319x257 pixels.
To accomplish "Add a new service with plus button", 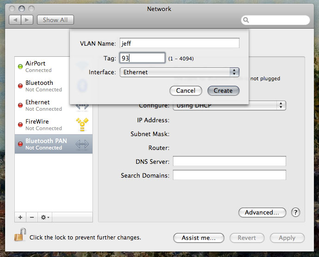I will tap(20, 217).
